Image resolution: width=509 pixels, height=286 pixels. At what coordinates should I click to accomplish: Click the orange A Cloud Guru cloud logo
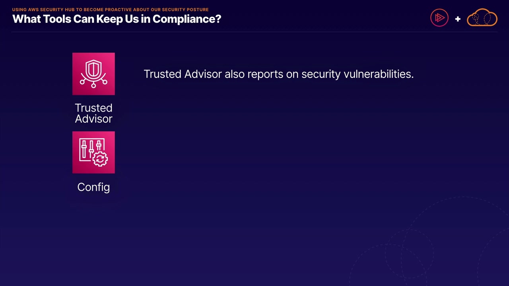pyautogui.click(x=482, y=18)
